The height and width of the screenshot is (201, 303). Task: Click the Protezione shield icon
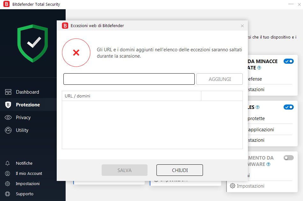coord(8,105)
